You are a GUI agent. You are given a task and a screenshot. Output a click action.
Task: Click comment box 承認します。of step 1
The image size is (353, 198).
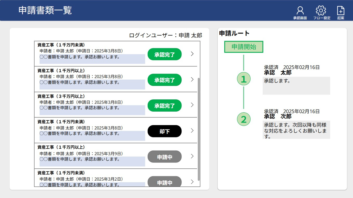tap(296, 86)
